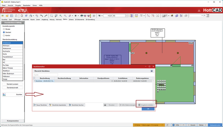The image size is (223, 127).
Task: Click OK in the Stücklisteneditor dialog
Action: [x=148, y=109]
